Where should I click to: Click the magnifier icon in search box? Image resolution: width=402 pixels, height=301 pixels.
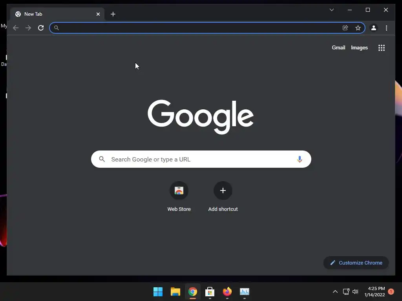[102, 159]
